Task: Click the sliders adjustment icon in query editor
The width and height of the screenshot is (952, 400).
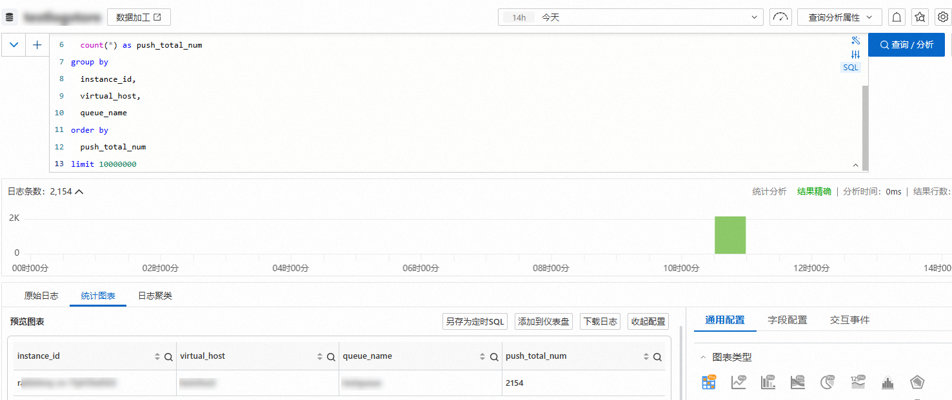Action: pos(855,55)
